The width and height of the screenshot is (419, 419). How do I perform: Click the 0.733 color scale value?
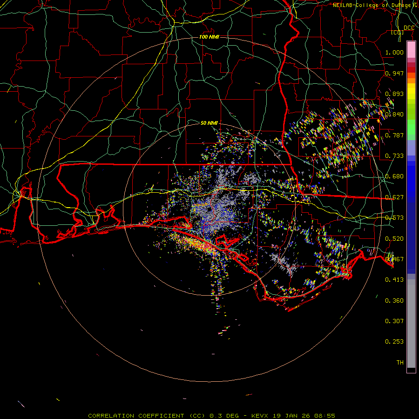[x=394, y=156]
